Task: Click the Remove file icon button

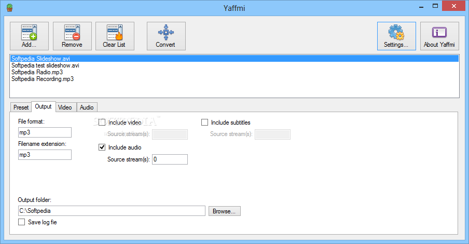Action: coord(72,35)
